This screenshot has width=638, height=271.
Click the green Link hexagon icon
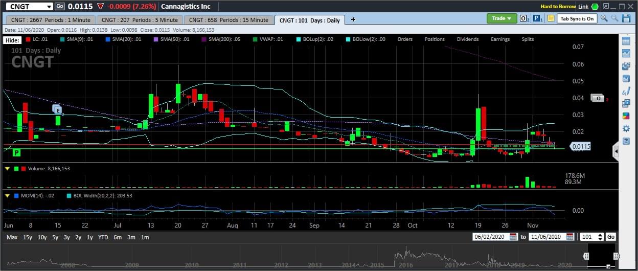coord(595,7)
